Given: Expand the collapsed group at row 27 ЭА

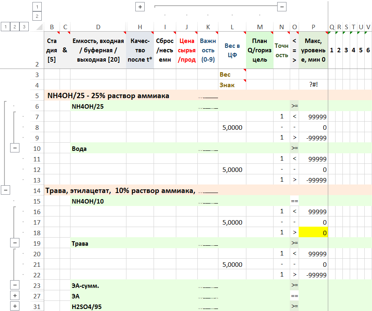Looking at the screenshot, I should coord(15,296).
